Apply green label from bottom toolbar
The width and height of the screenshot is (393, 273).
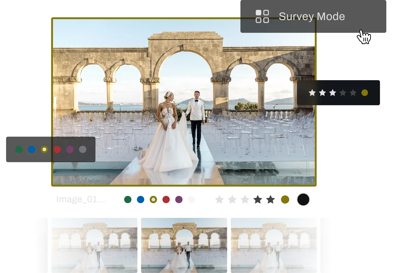pyautogui.click(x=128, y=200)
